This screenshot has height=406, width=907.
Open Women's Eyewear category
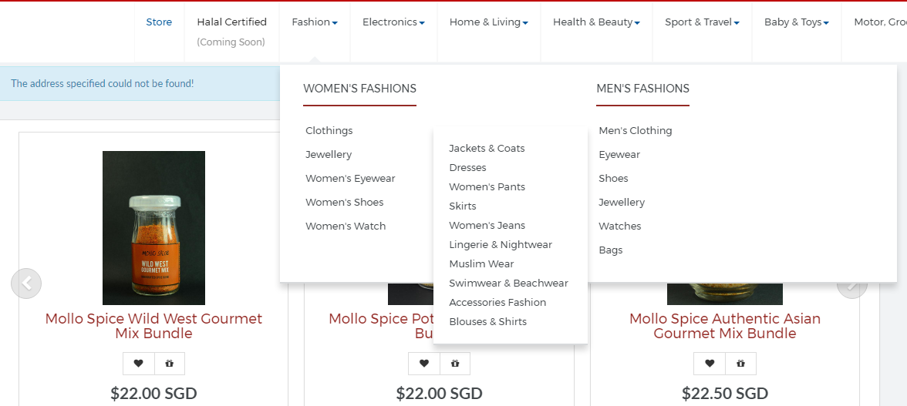point(350,179)
